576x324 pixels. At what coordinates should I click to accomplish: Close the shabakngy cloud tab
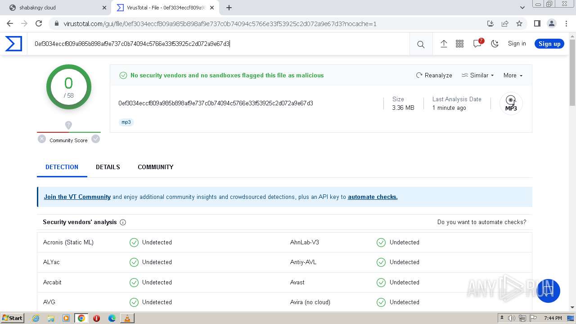(x=104, y=8)
